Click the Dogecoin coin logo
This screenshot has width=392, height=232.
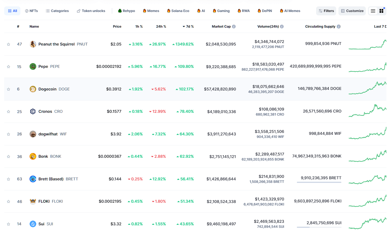point(33,89)
